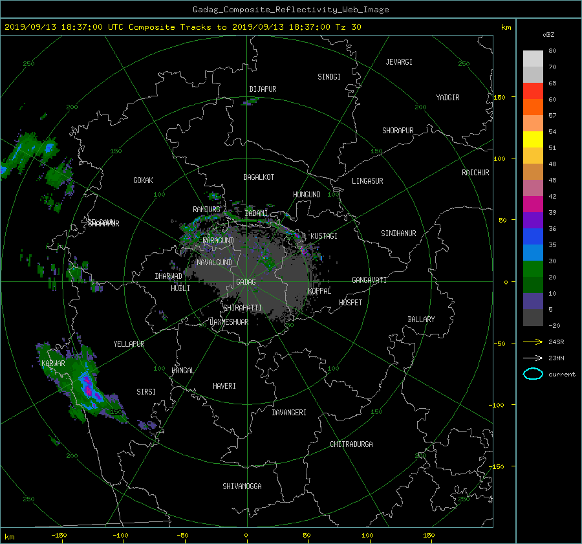Click the Gadag Composite Reflectivity title

coord(290,10)
